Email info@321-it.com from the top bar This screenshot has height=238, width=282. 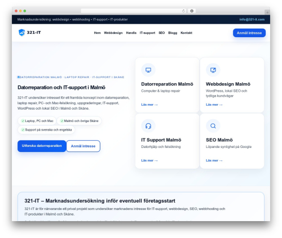click(x=252, y=20)
